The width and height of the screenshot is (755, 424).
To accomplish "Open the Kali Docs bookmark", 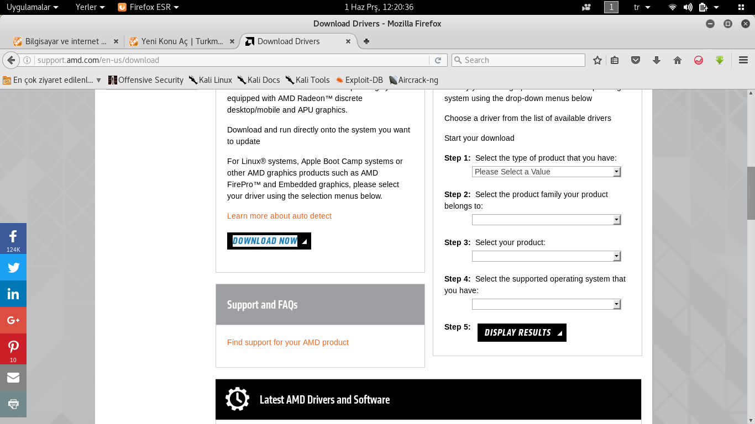I will (x=259, y=80).
